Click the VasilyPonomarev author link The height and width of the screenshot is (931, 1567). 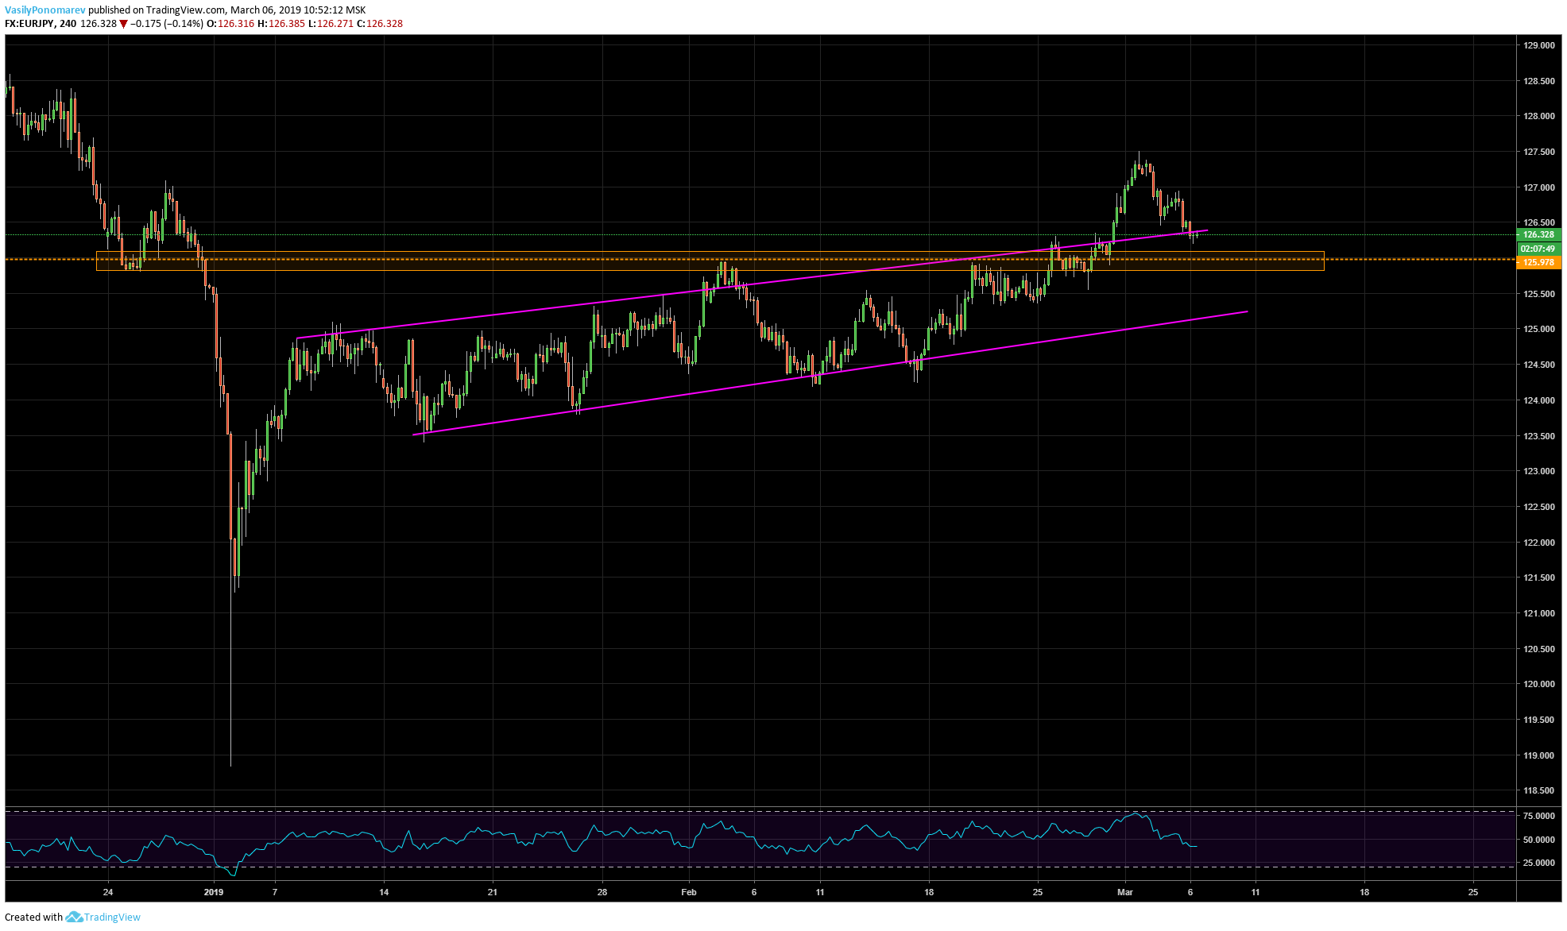point(45,10)
